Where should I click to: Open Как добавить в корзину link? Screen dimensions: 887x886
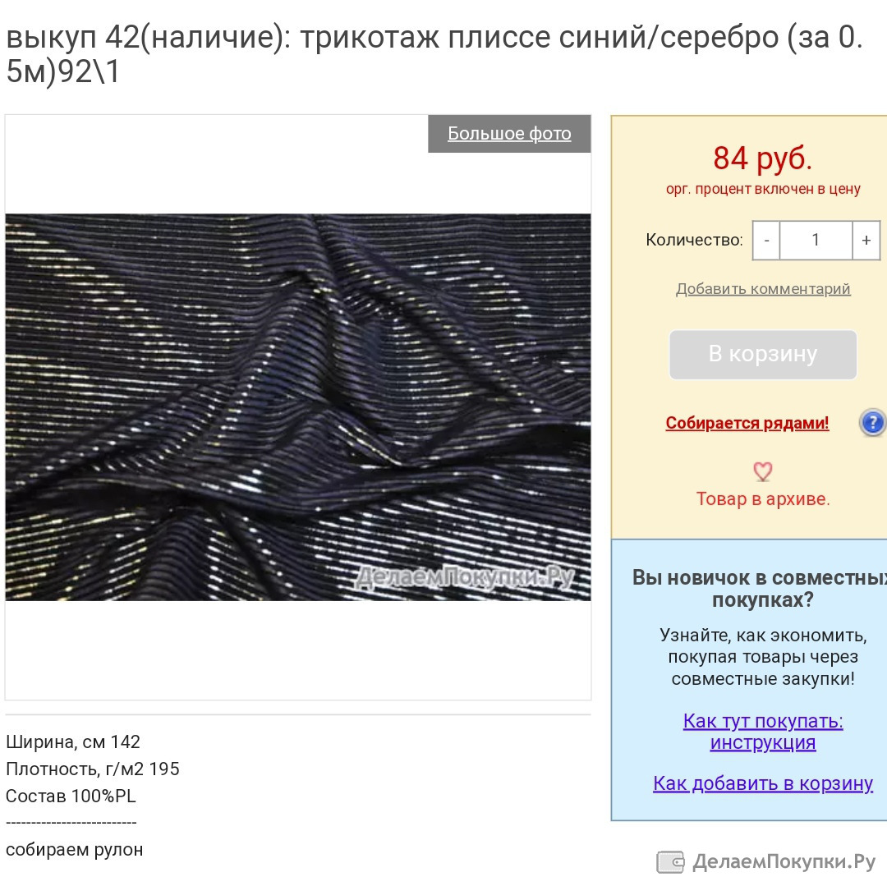click(763, 783)
